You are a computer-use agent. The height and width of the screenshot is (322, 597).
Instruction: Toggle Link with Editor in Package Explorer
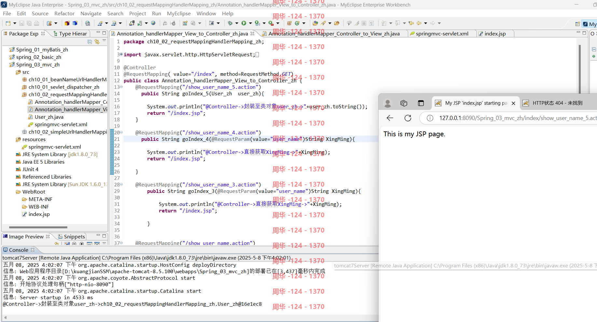pyautogui.click(x=97, y=42)
